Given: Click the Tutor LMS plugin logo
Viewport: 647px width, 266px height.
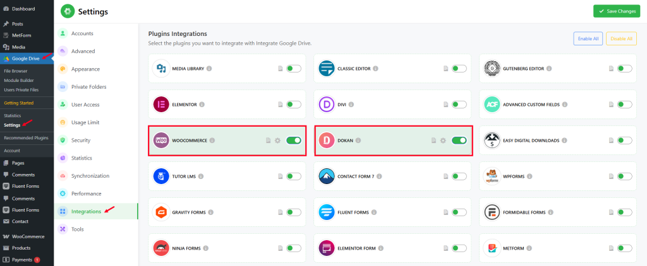Looking at the screenshot, I should click(161, 176).
